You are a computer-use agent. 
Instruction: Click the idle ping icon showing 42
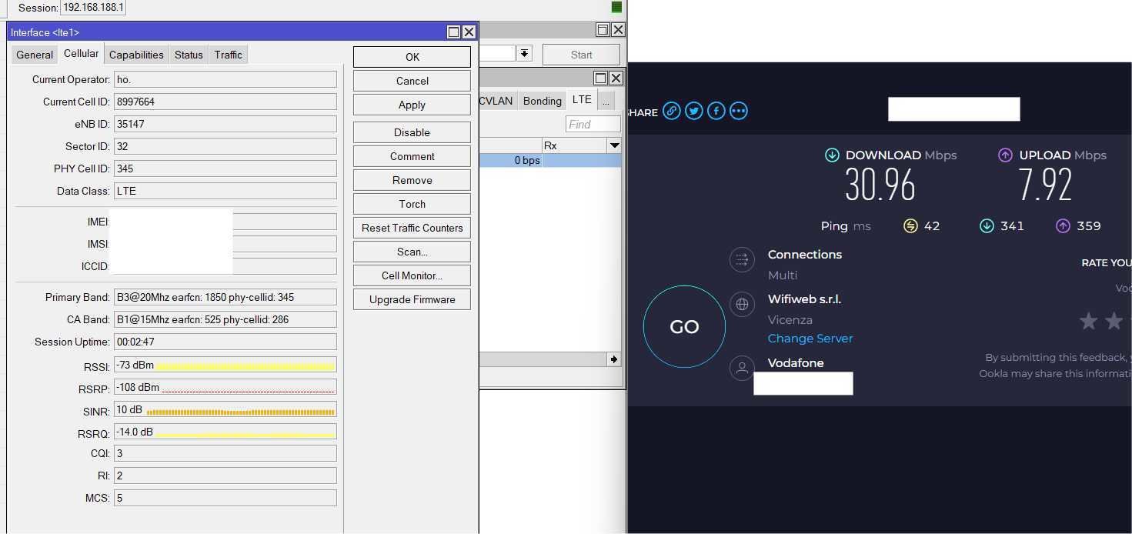[x=910, y=226]
